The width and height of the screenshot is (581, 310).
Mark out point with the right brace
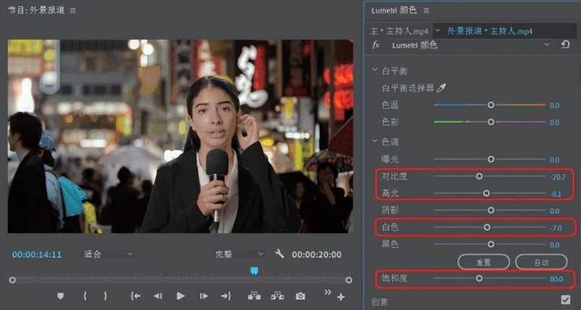pos(105,296)
